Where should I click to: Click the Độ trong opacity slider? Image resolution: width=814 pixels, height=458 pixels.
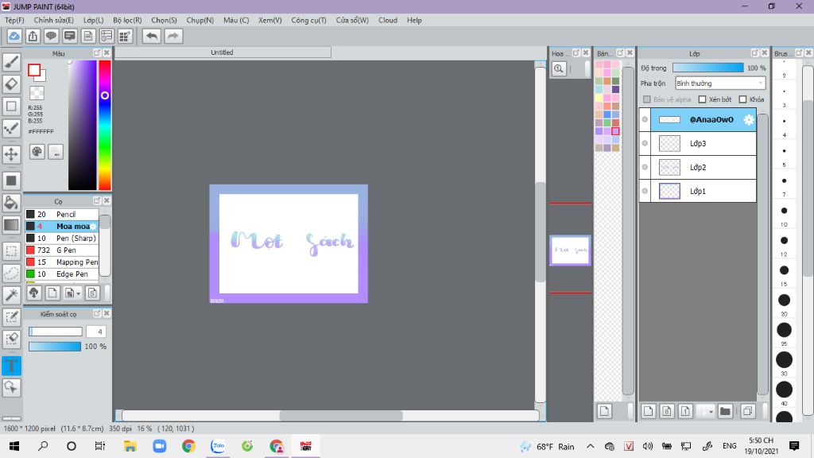(x=707, y=68)
